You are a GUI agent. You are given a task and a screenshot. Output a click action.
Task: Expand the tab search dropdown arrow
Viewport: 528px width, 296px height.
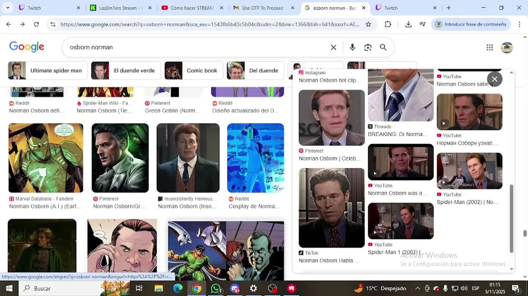[x=7, y=8]
